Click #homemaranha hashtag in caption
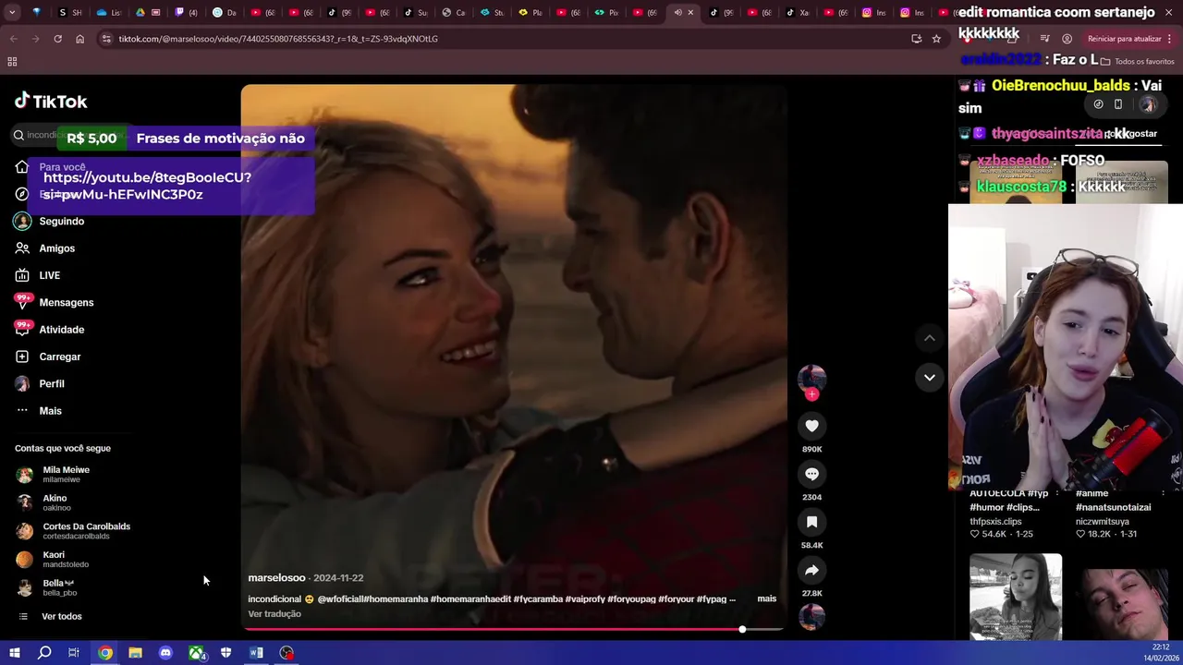The image size is (1183, 665). 396,598
